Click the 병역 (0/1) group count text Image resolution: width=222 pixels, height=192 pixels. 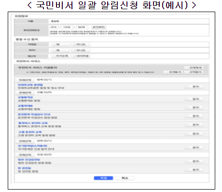coord(44,80)
